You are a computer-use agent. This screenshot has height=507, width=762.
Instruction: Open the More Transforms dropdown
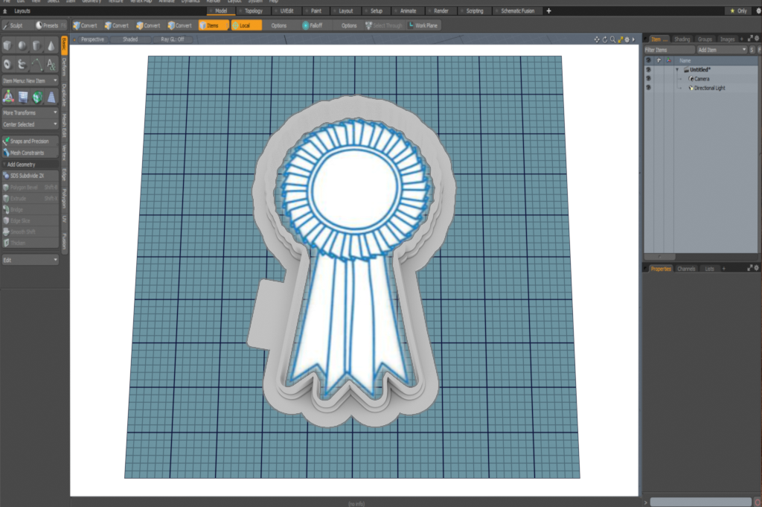click(x=30, y=112)
